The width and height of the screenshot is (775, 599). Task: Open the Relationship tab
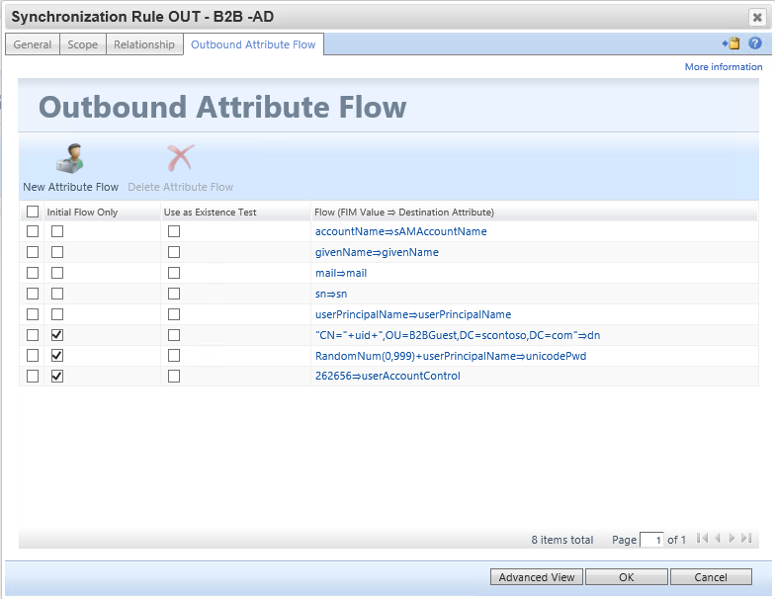click(x=144, y=44)
